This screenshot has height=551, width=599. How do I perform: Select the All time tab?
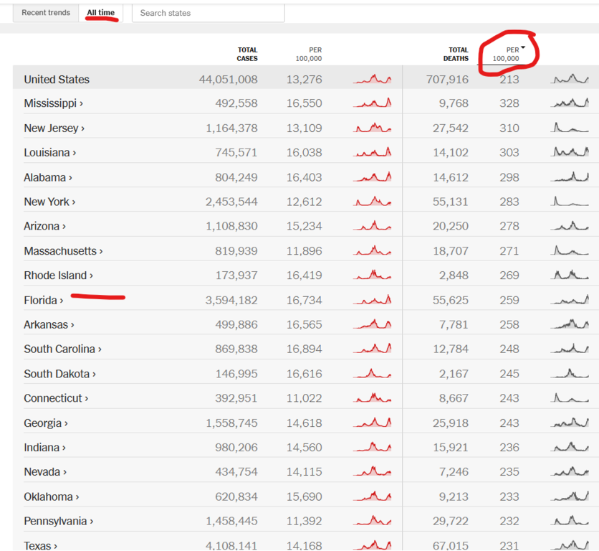point(100,13)
